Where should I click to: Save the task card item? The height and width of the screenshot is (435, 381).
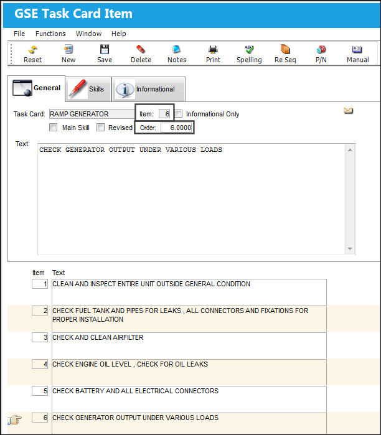point(105,54)
